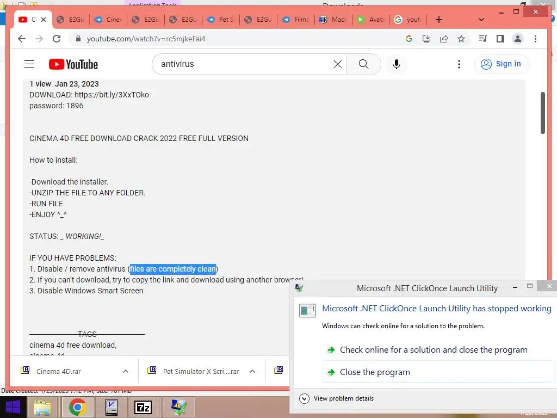The width and height of the screenshot is (557, 418).
Task: Open the Chrome profile avatar
Action: click(x=518, y=39)
